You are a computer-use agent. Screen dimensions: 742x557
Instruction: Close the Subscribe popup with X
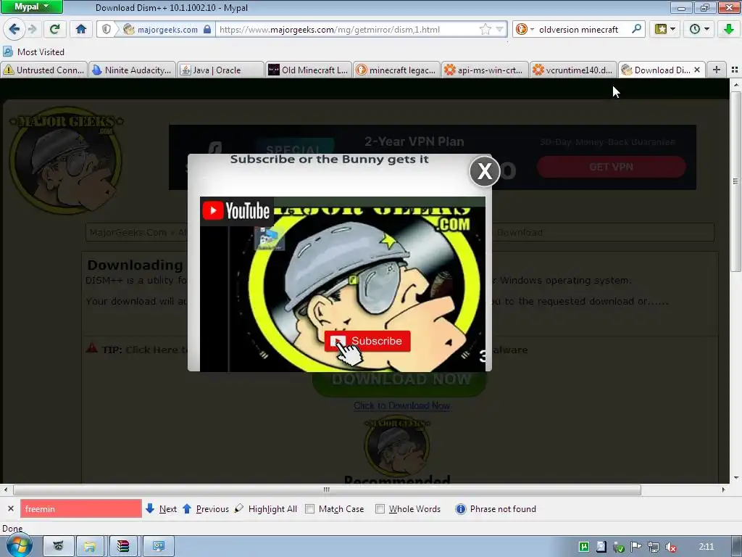coord(485,171)
